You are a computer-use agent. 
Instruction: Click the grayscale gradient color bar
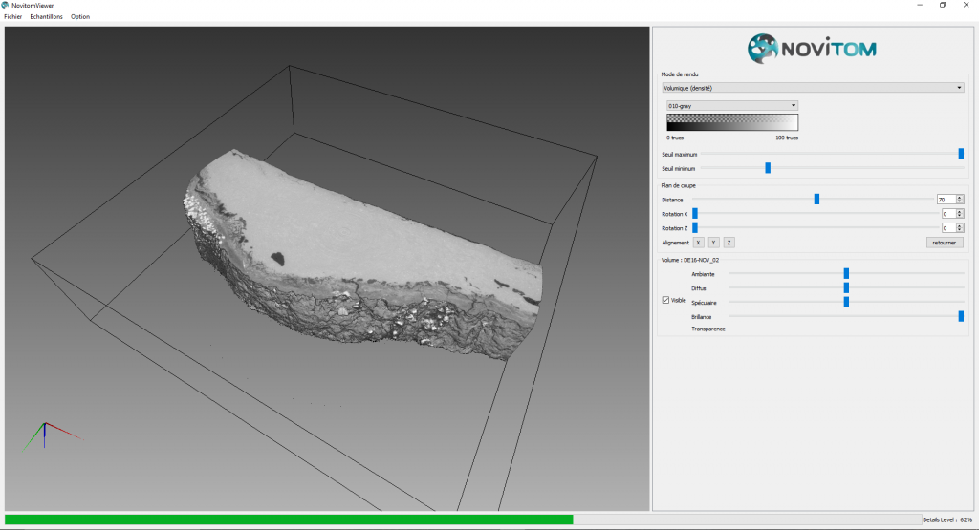732,122
